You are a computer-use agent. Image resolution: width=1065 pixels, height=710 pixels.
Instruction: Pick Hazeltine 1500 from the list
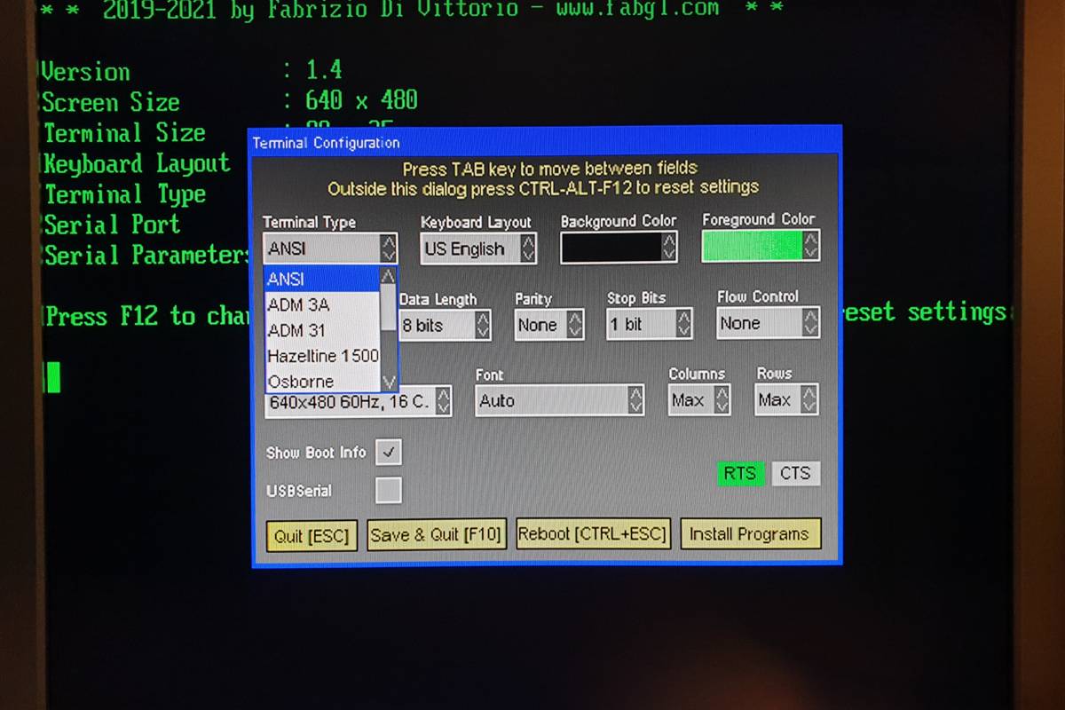[x=322, y=356]
